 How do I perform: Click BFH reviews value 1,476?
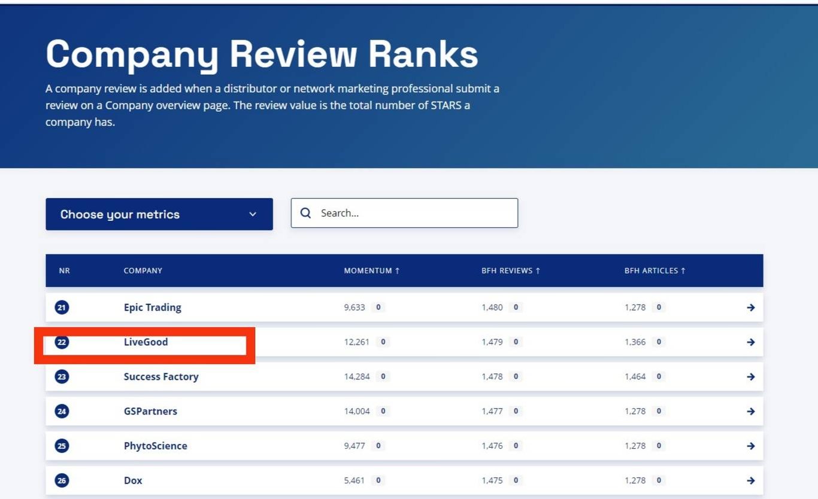(492, 446)
